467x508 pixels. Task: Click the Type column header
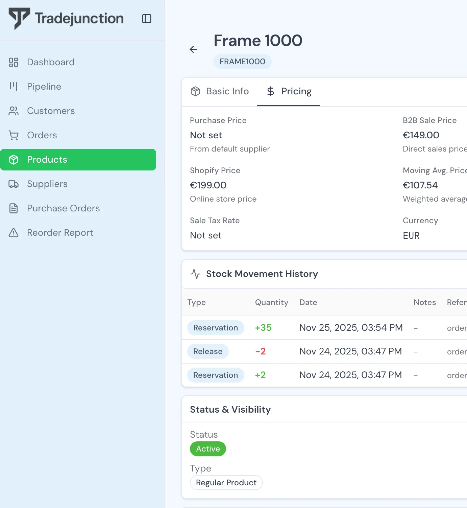point(197,302)
